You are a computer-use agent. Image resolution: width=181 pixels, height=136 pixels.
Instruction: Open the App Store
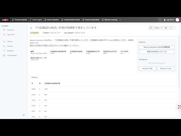click(x=169, y=20)
